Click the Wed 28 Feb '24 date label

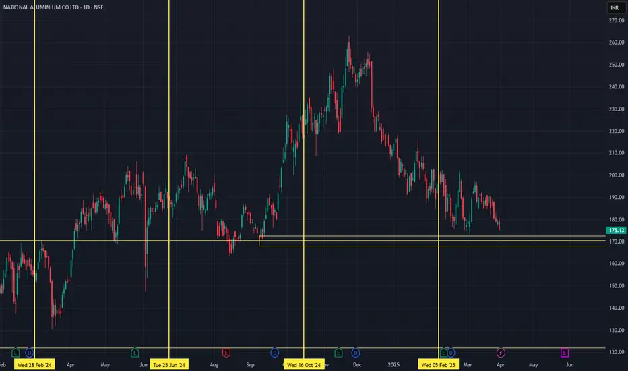[34, 364]
